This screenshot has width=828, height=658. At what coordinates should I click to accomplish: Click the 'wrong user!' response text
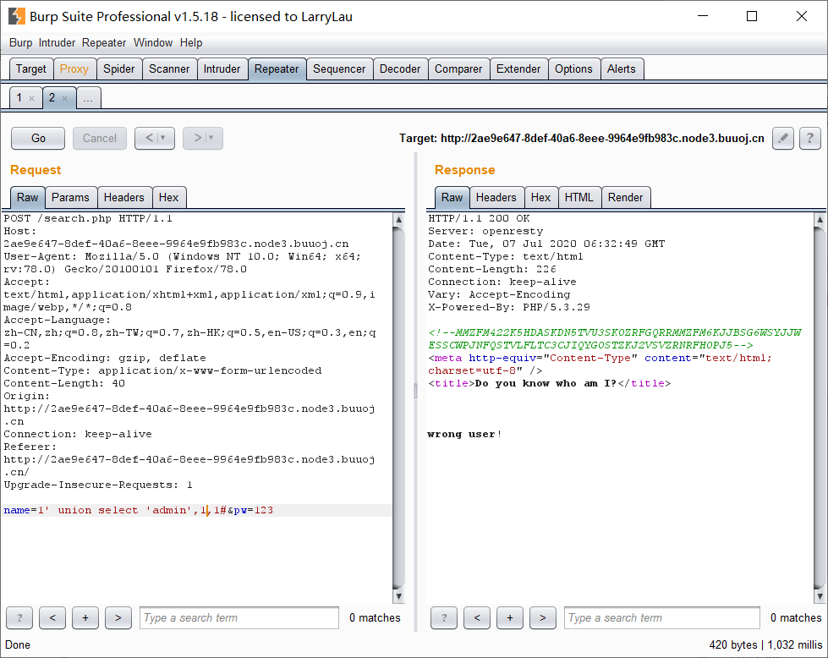click(x=464, y=435)
